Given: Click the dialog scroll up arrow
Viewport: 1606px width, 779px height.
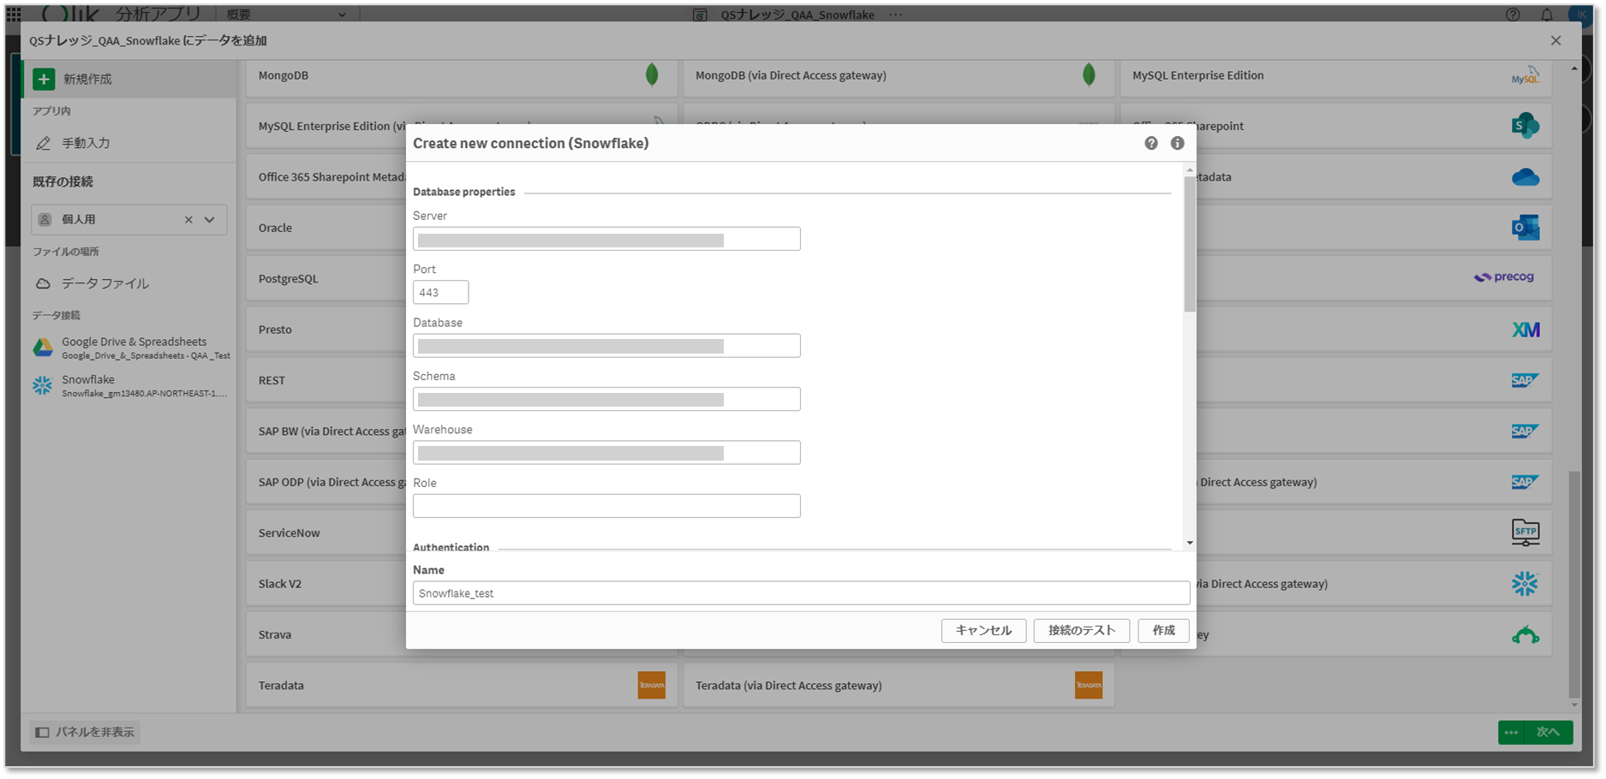Looking at the screenshot, I should tap(1190, 169).
